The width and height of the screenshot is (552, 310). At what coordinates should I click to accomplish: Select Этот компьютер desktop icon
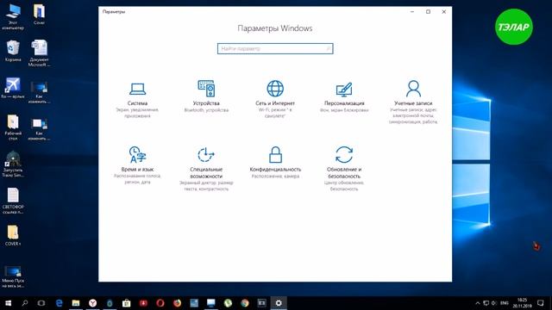click(13, 16)
